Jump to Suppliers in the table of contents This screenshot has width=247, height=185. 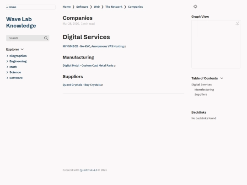point(201,95)
